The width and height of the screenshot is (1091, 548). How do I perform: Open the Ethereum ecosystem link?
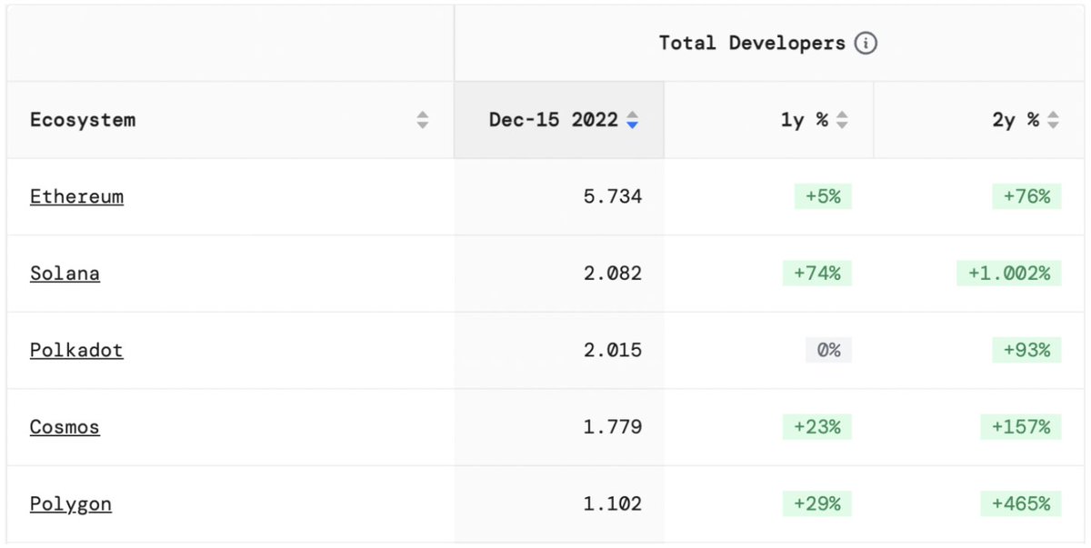[76, 197]
